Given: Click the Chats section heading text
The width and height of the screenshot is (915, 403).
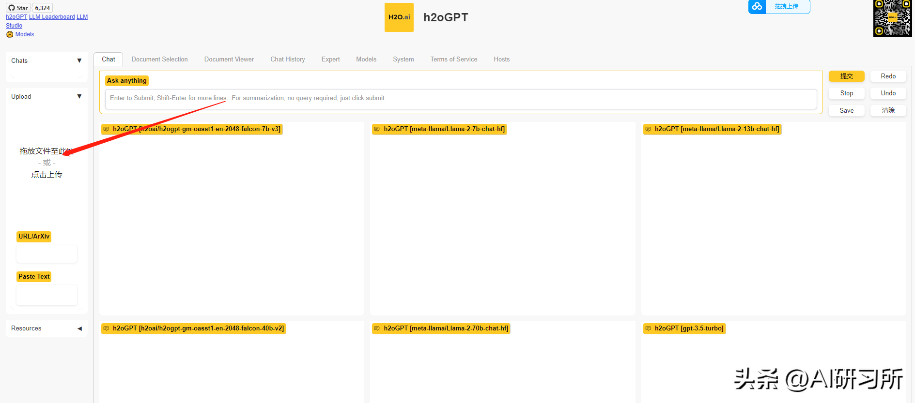Looking at the screenshot, I should (19, 61).
